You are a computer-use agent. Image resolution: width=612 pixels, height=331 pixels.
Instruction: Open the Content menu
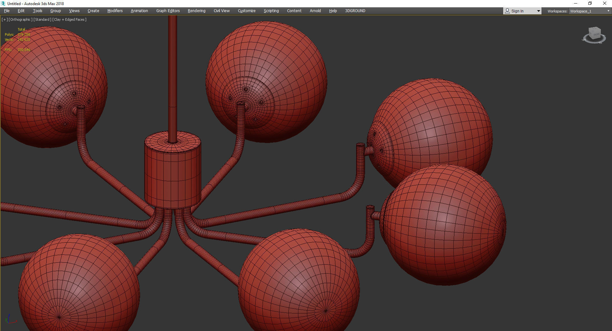point(294,11)
